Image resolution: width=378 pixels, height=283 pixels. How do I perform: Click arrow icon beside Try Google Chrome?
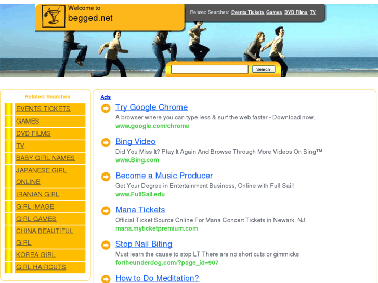click(x=106, y=108)
